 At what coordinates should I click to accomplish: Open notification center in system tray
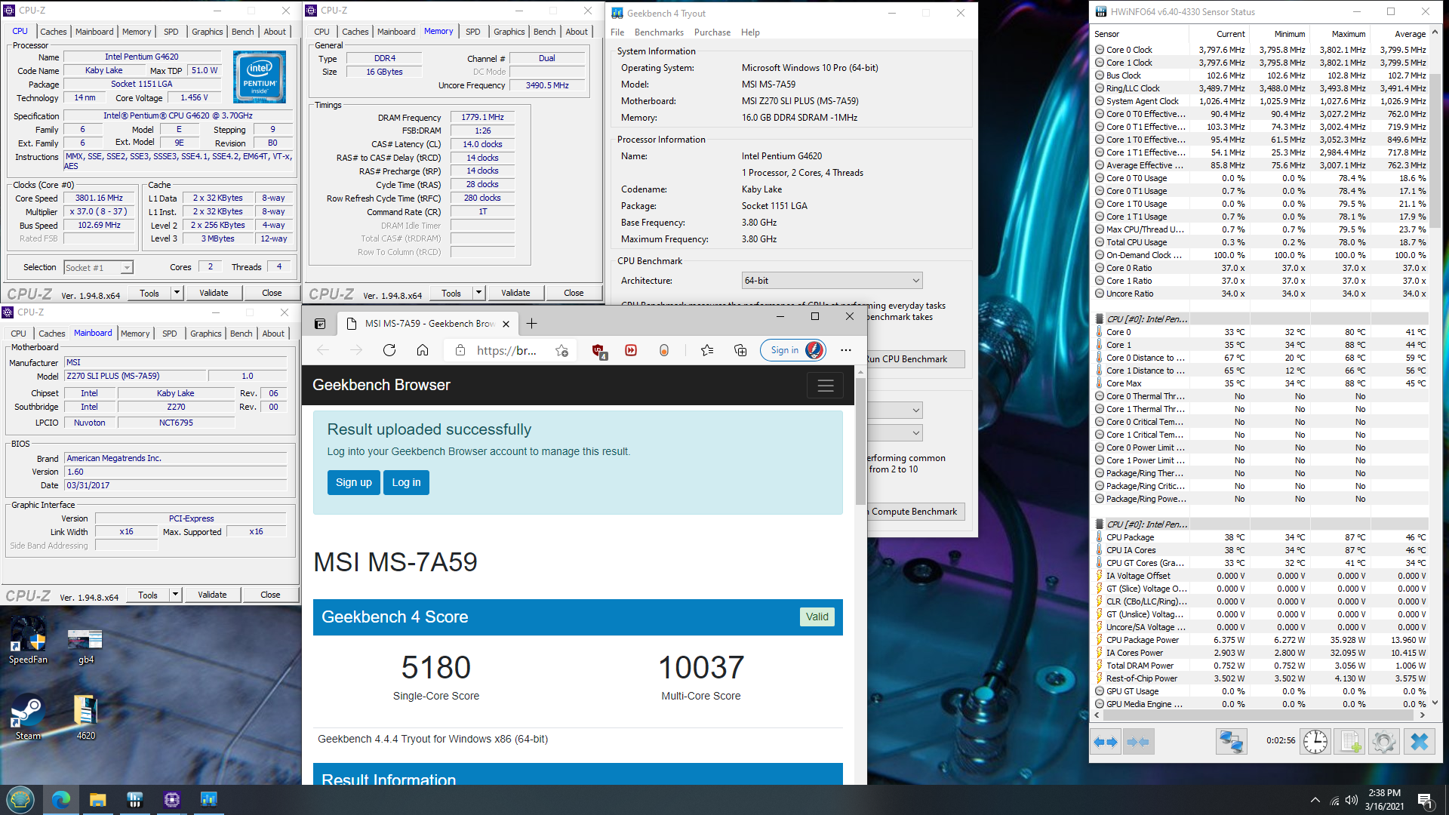pyautogui.click(x=1425, y=800)
